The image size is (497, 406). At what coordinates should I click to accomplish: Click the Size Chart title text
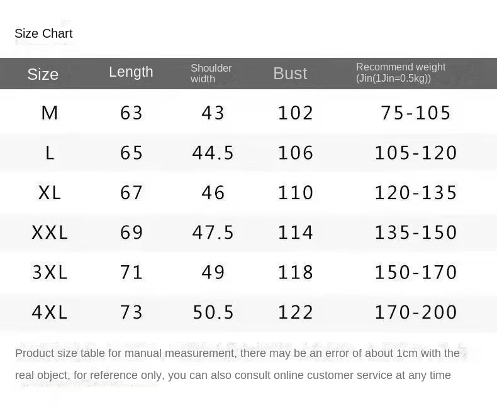pyautogui.click(x=43, y=34)
